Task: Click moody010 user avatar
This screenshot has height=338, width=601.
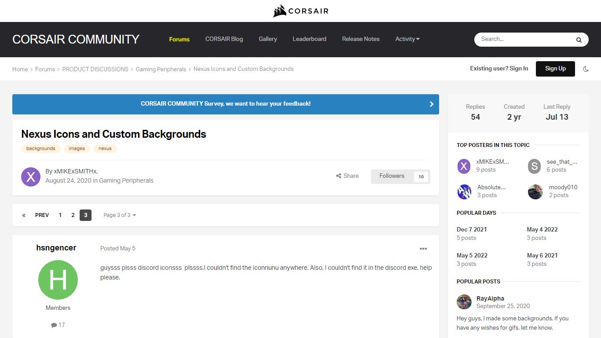Action: pos(535,191)
